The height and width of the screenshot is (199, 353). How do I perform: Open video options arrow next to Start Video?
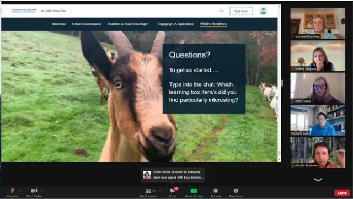pyautogui.click(x=42, y=191)
